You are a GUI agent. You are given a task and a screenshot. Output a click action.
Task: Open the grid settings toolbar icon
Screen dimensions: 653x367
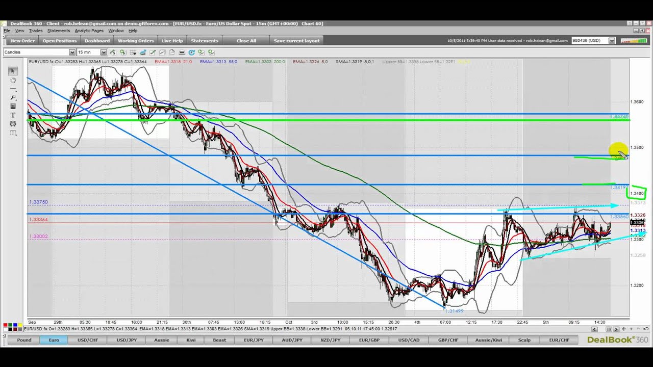pos(133,53)
